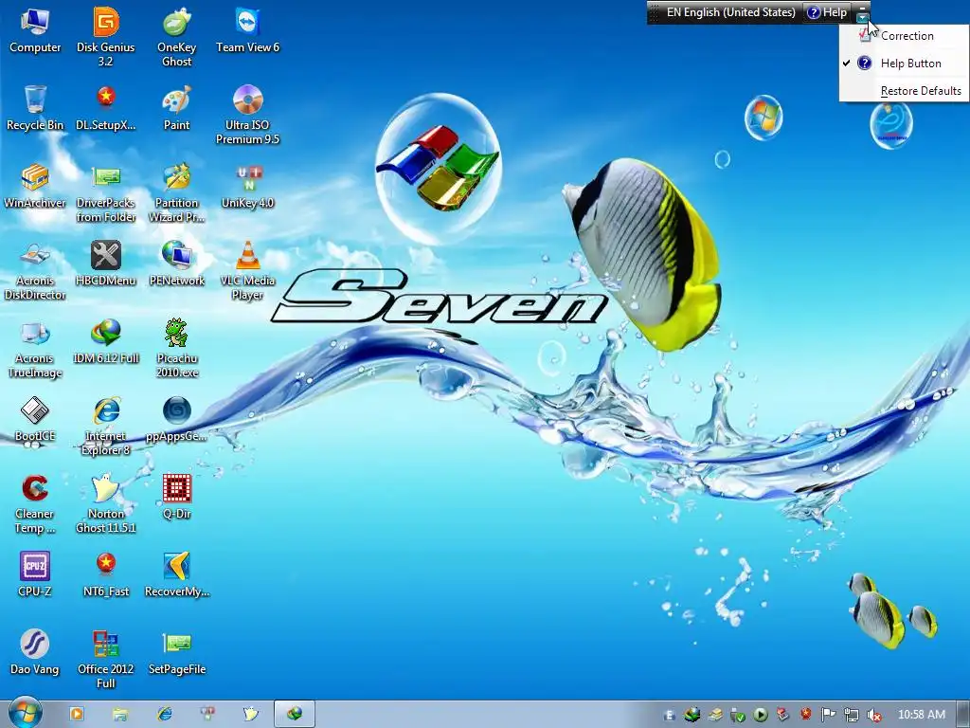Click the UniKey E tray icon
The height and width of the screenshot is (728, 970).
tap(670, 715)
